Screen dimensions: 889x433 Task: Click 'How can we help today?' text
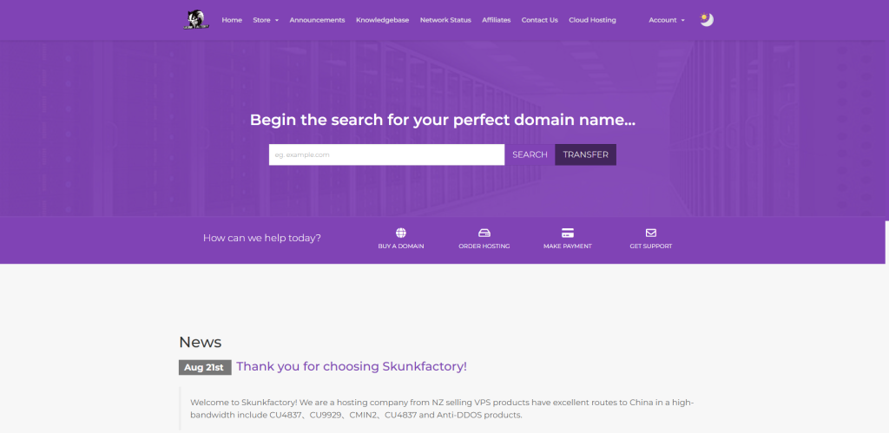[x=262, y=238]
